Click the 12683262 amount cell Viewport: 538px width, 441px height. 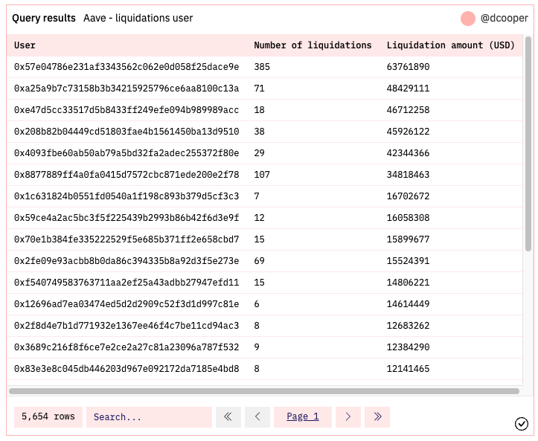pos(408,326)
